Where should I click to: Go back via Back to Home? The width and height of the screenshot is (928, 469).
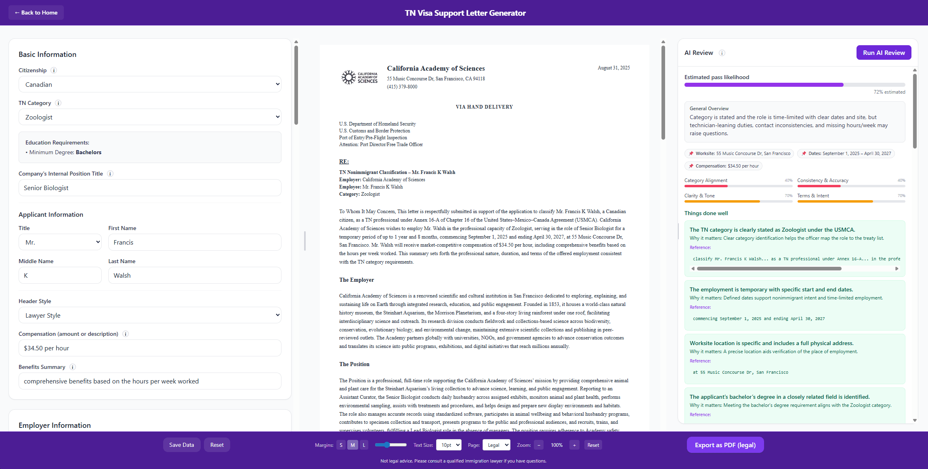point(36,13)
